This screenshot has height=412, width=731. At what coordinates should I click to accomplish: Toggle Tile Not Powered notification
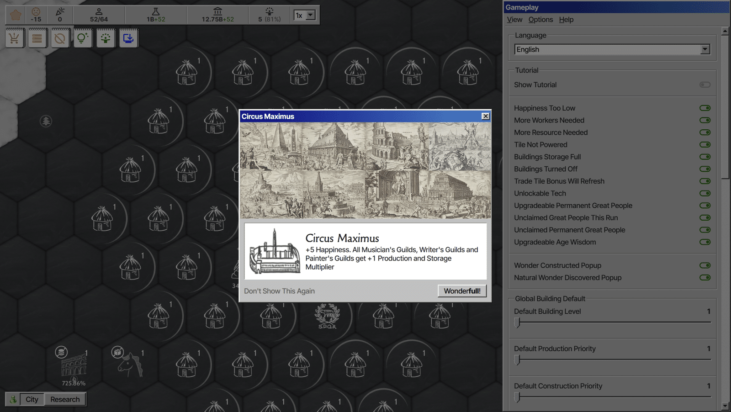[x=705, y=144]
